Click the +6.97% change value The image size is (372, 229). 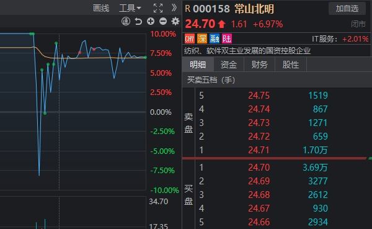[x=268, y=24]
